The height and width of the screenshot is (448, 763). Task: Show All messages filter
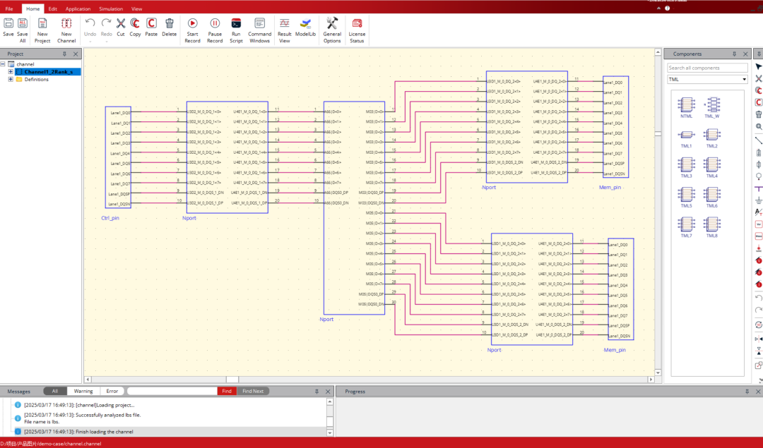(55, 391)
